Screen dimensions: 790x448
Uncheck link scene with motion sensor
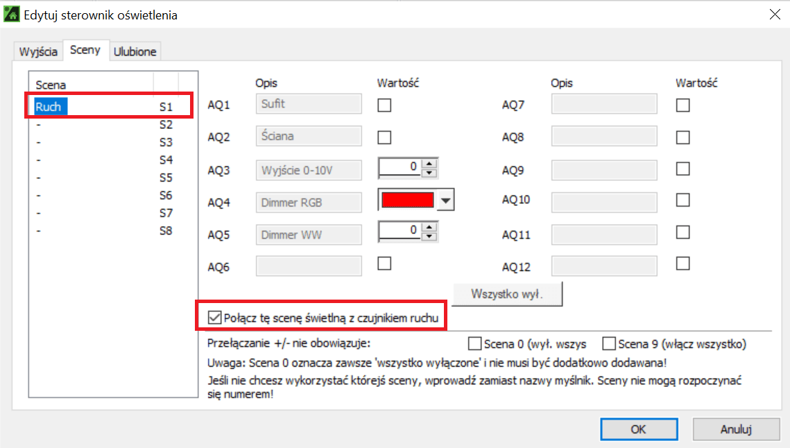coord(214,318)
